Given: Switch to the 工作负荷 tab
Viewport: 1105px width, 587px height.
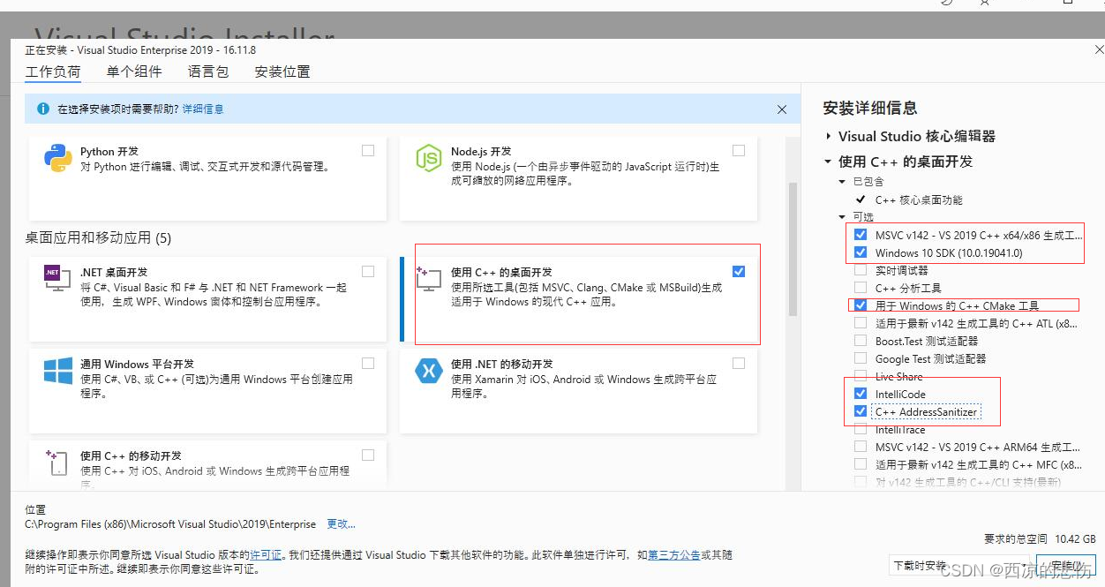Looking at the screenshot, I should [x=53, y=71].
